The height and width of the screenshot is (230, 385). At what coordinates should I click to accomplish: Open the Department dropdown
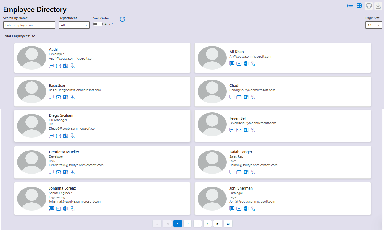(74, 25)
